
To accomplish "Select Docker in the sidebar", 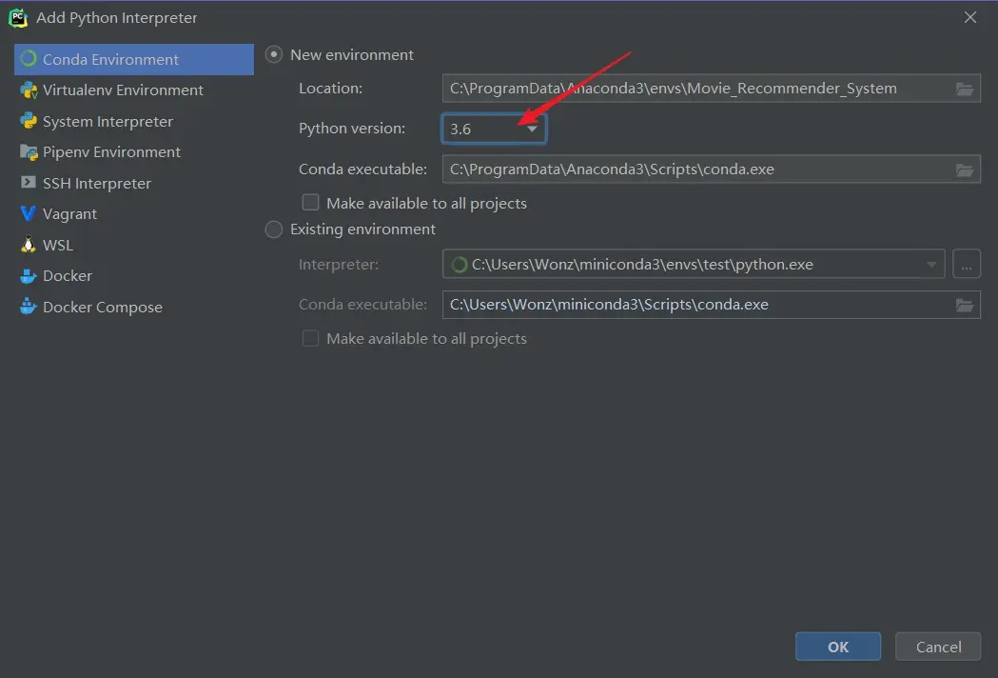I will [133, 275].
